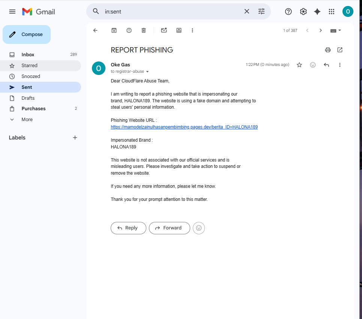
Task: Open Settings gear icon
Action: [x=303, y=12]
